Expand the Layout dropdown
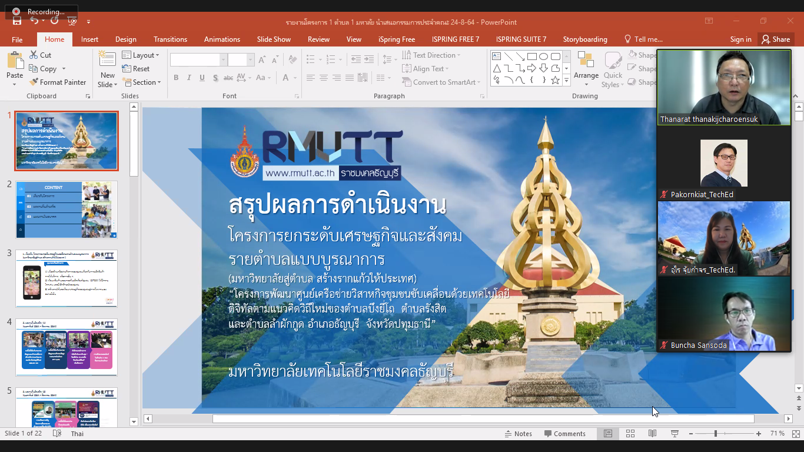Viewport: 804px width, 452px height. tap(141, 55)
